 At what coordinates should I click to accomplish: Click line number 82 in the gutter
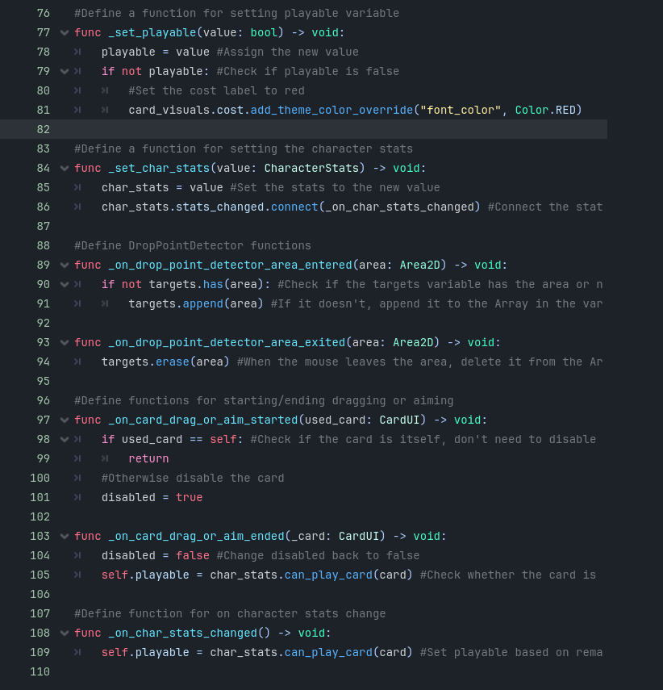click(x=43, y=129)
